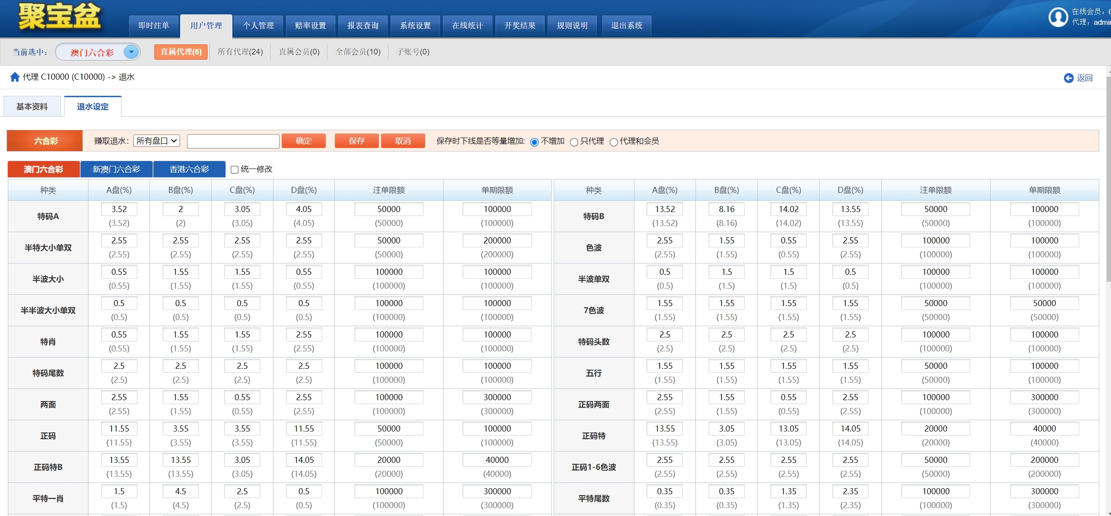Edit 7色波 单期限额 field showing 50000

pos(1045,303)
